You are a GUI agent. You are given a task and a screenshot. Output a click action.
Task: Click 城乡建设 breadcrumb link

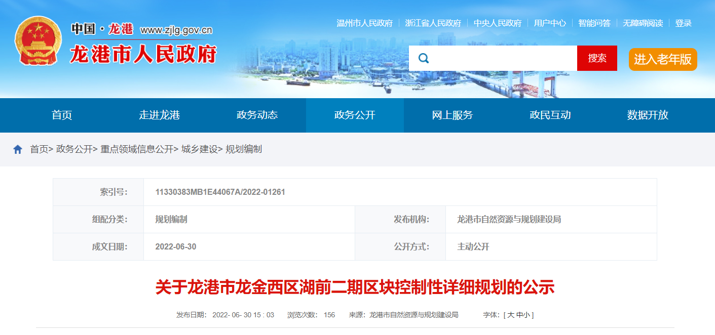click(200, 149)
